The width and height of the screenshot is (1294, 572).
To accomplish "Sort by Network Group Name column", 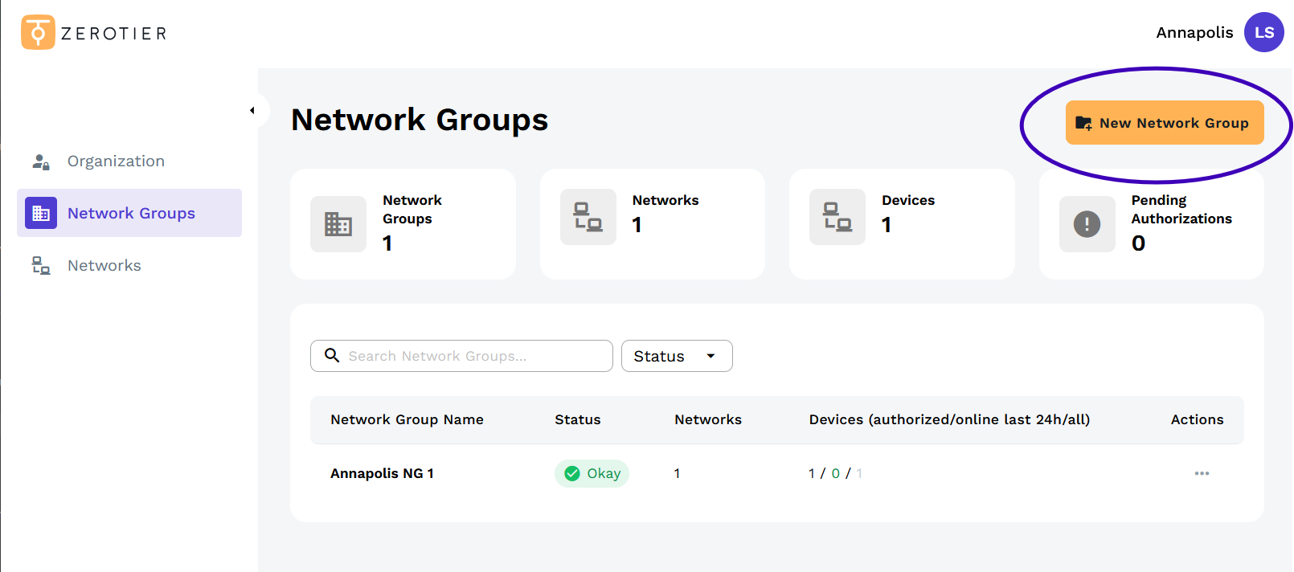I will [x=407, y=419].
